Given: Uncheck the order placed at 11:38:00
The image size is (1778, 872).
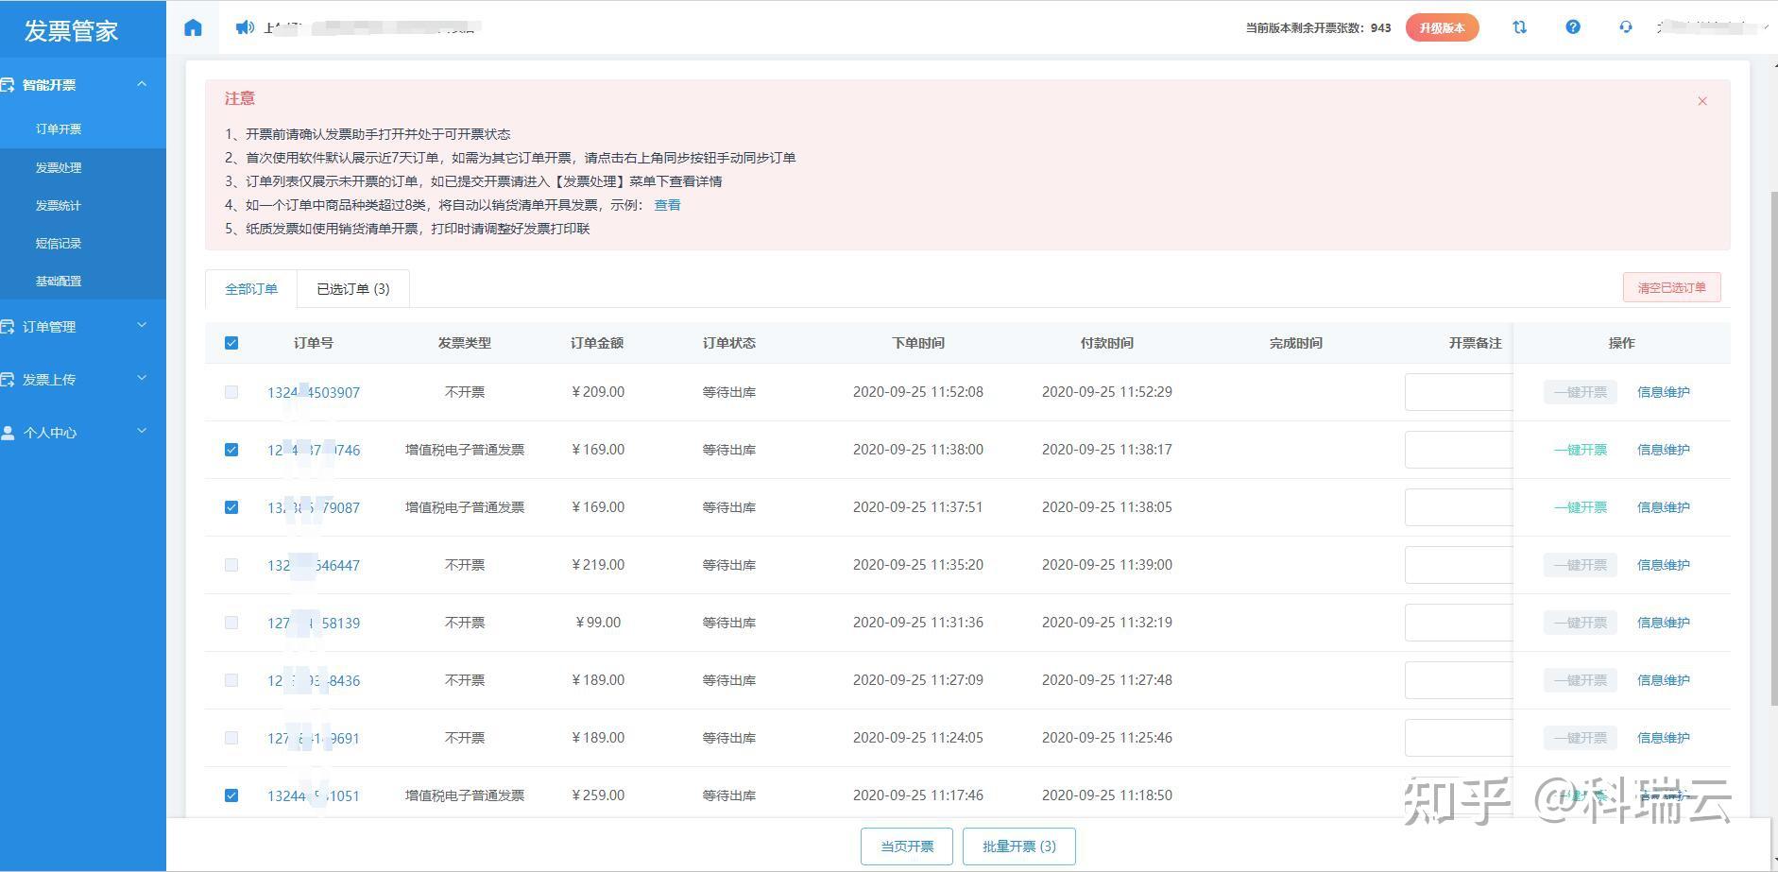Looking at the screenshot, I should [231, 450].
